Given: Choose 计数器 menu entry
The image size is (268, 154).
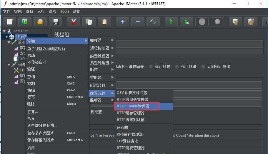Looking at the screenshot, I should tap(144, 128).
